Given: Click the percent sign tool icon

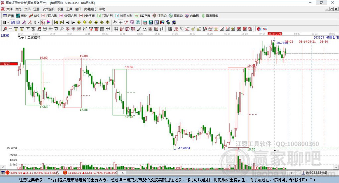Looking at the screenshot, I should pyautogui.click(x=182, y=29).
